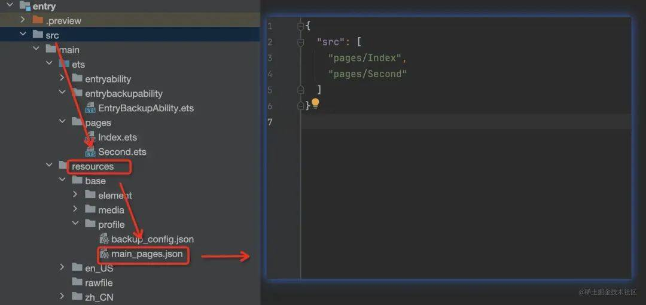This screenshot has width=646, height=305.
Task: Expand the media folder
Action: coord(75,209)
